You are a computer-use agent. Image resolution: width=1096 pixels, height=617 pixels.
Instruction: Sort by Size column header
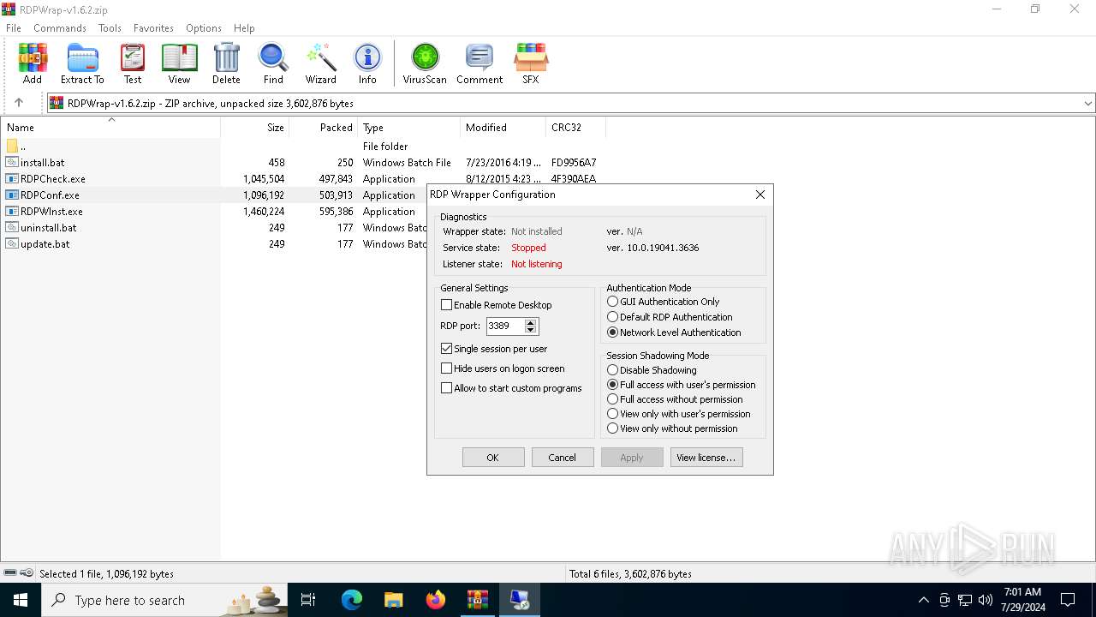coord(255,127)
